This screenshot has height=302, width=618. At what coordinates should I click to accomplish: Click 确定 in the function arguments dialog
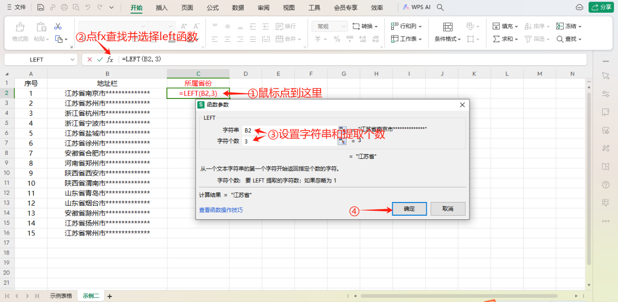pos(409,209)
